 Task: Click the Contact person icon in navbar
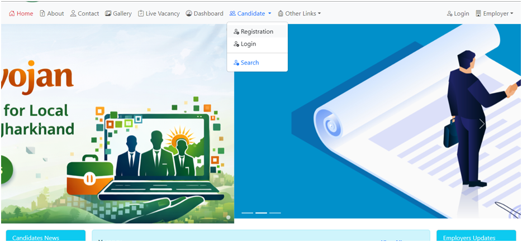(73, 13)
